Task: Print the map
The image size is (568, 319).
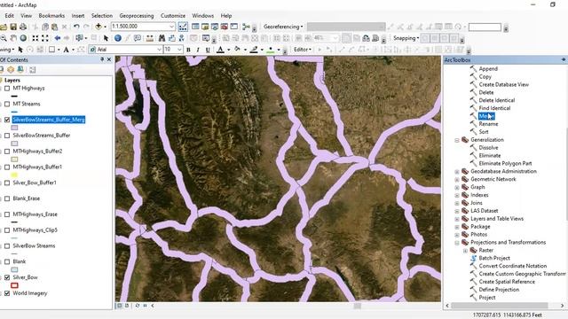Action: click(x=23, y=27)
